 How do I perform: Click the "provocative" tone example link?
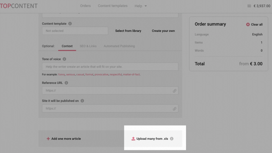(102, 75)
